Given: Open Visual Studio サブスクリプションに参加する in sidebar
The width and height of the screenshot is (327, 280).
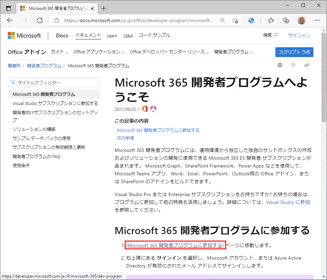Looking at the screenshot, I should coord(55,103).
